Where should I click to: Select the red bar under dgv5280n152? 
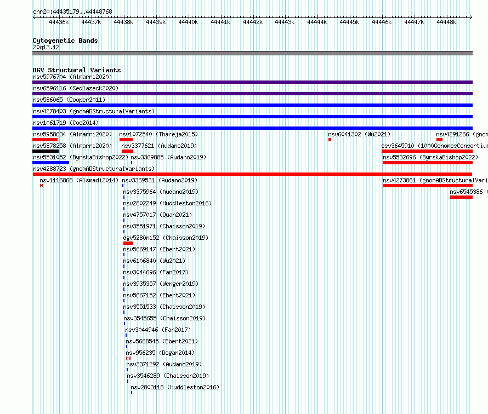(128, 243)
